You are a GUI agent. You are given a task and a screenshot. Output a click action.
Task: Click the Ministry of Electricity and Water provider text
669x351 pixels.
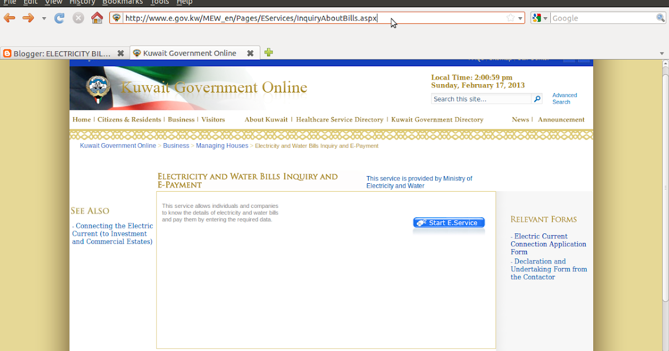click(x=419, y=182)
